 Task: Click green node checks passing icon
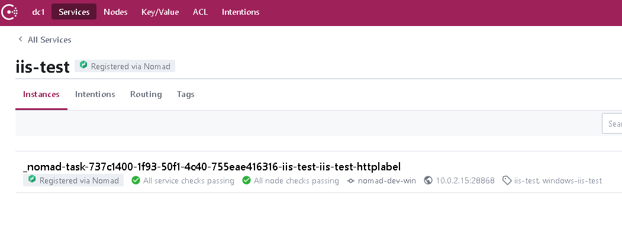point(246,180)
